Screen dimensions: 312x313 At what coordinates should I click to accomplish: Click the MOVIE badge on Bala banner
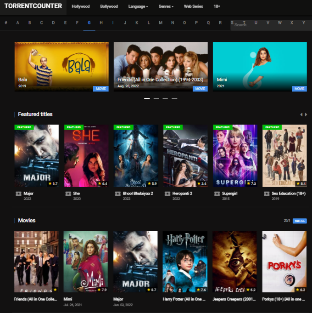[x=101, y=89]
